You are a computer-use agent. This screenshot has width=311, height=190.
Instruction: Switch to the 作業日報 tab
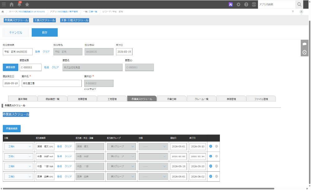click(172, 99)
